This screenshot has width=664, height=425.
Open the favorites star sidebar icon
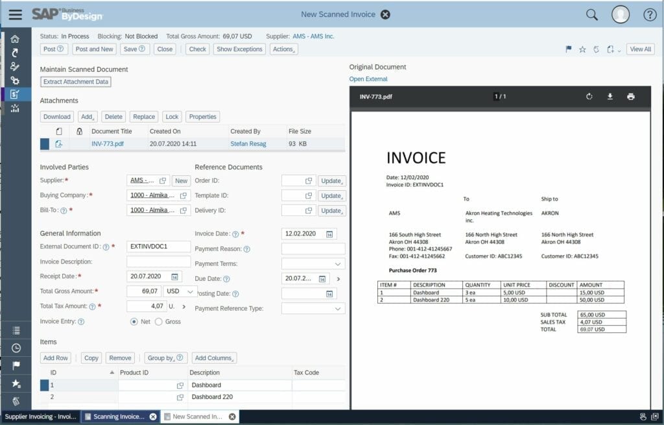tap(16, 383)
